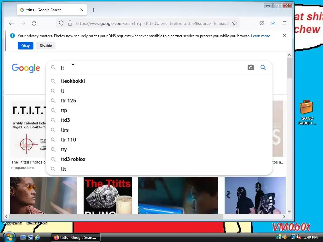Viewport: 323px width, 242px height.
Task: Choose the 'ttd3' suggestion
Action: click(x=159, y=120)
